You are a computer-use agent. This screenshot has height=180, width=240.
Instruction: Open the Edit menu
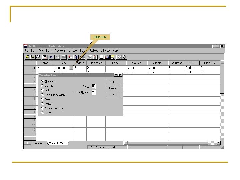click(x=33, y=51)
